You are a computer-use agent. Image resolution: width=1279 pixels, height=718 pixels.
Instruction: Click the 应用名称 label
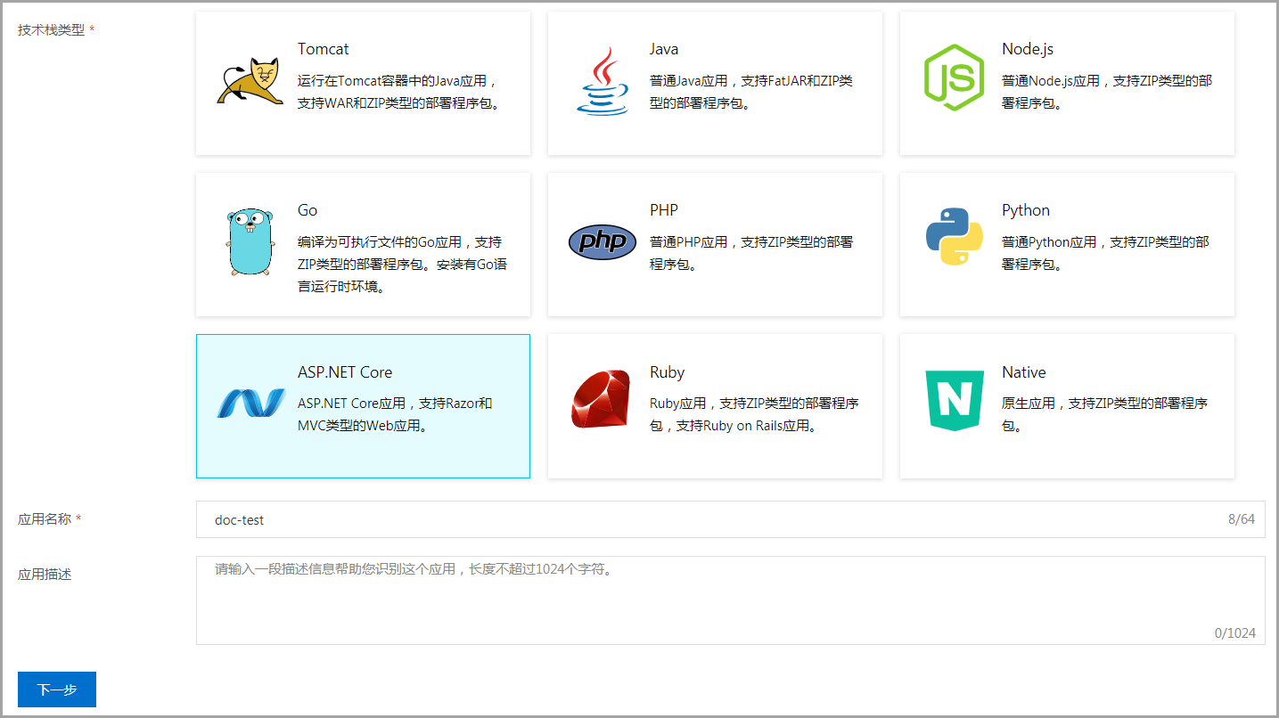click(x=45, y=518)
